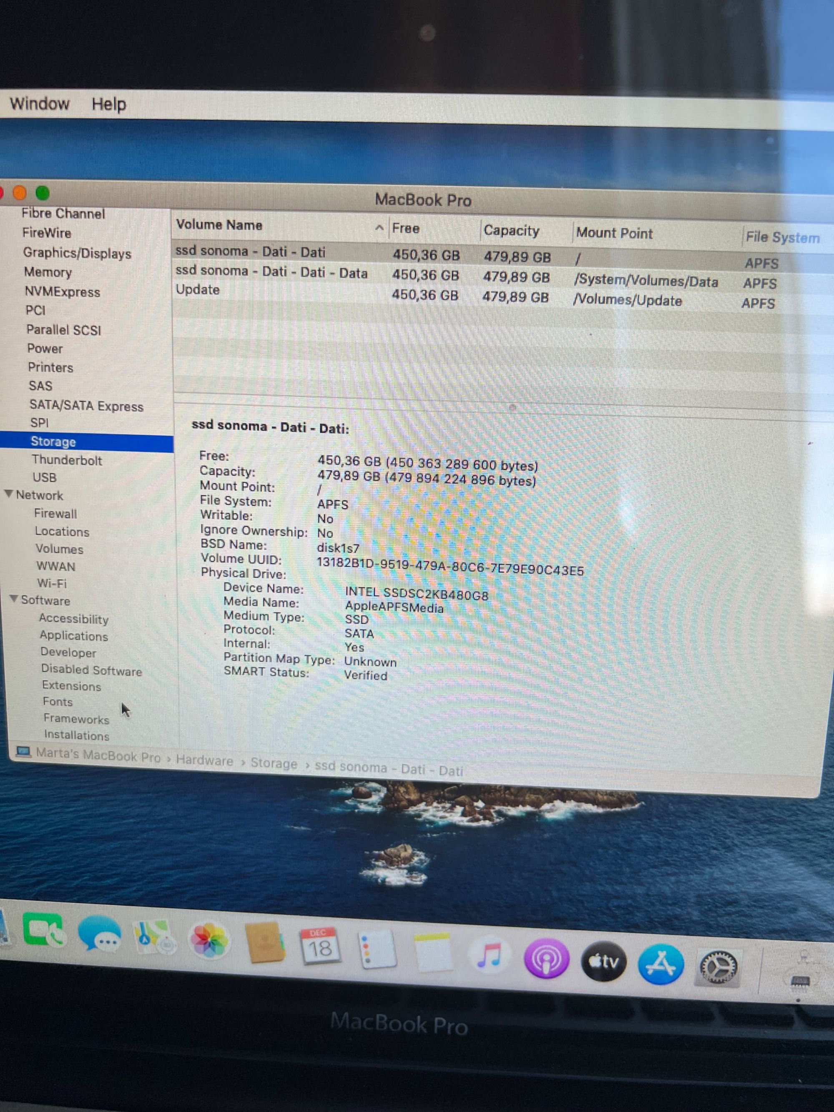Launch Music from the Dock
Viewport: 834px width, 1112px height.
[x=489, y=956]
